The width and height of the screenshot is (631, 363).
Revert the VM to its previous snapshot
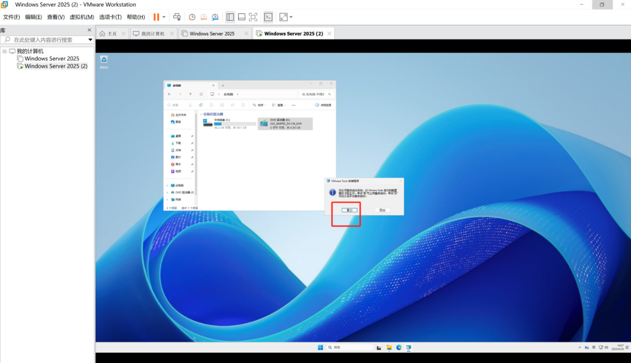click(203, 17)
